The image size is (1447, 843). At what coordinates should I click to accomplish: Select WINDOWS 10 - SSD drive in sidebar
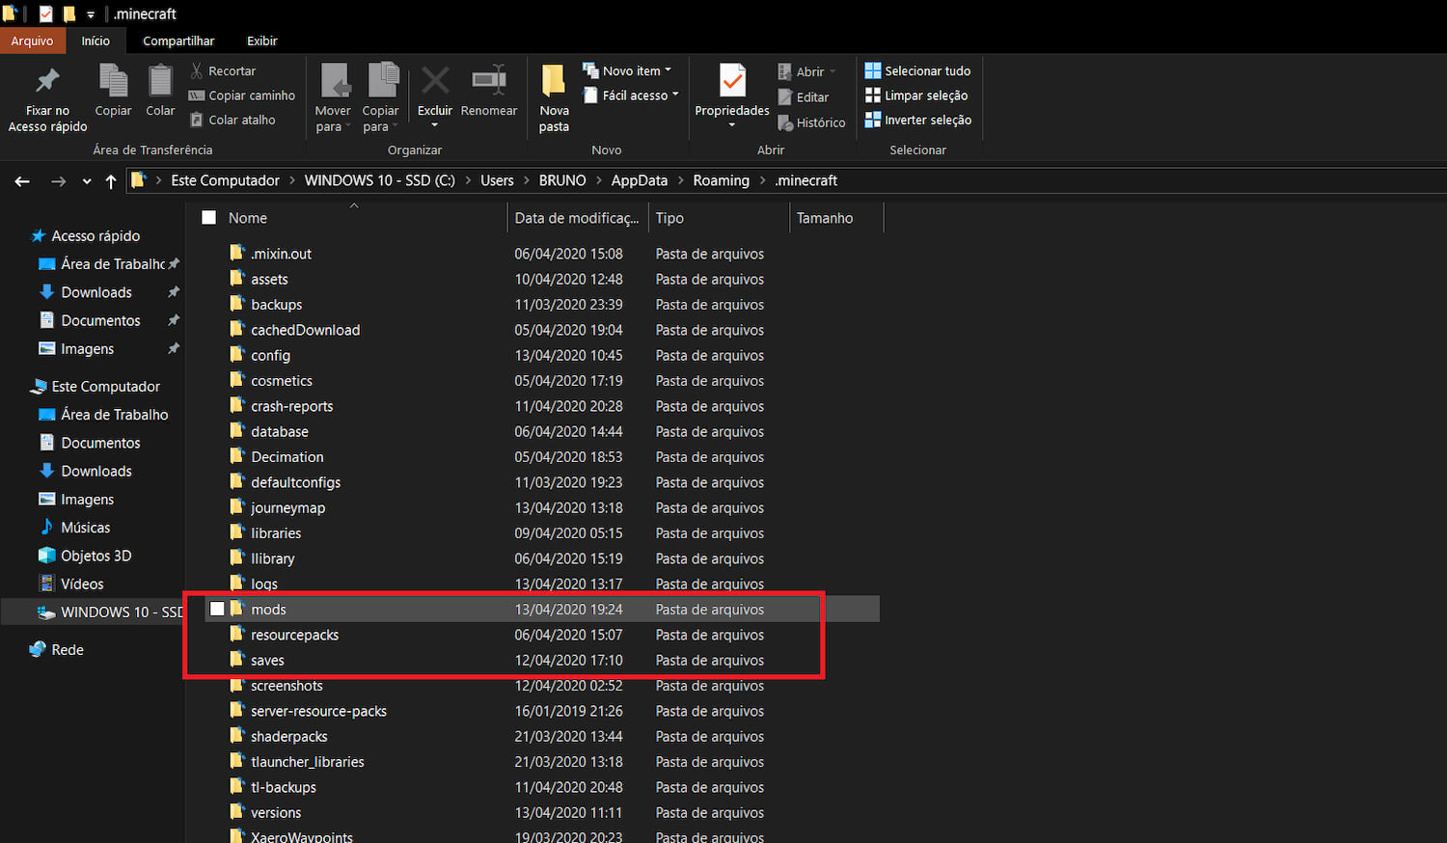tap(110, 612)
